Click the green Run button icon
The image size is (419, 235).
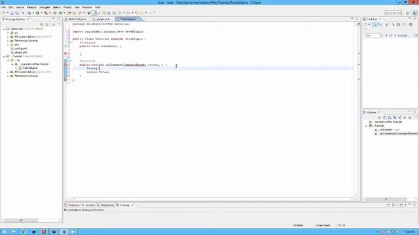[37, 13]
